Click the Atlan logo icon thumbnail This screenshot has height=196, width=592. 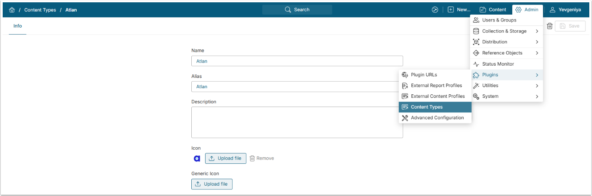click(x=197, y=158)
